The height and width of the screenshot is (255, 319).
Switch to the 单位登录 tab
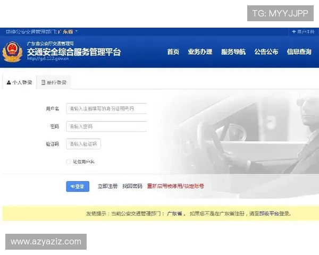coord(54,82)
